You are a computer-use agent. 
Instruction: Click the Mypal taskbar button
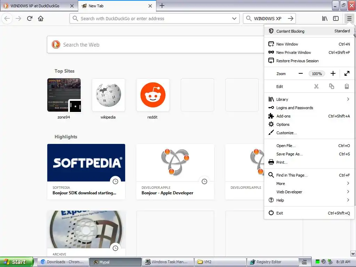point(115,262)
